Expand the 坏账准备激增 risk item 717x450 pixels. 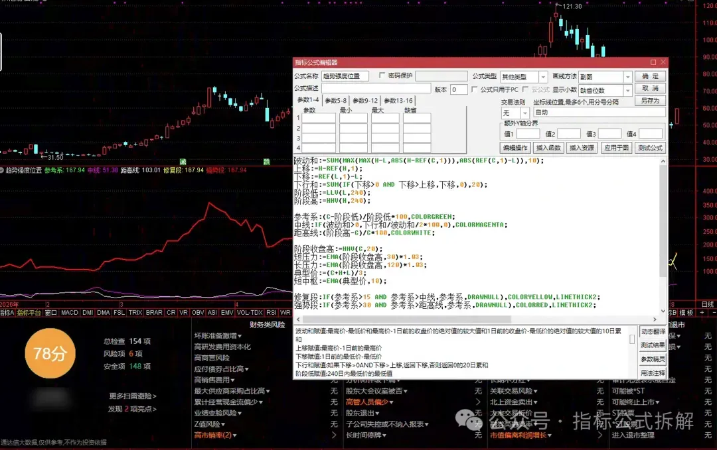[218, 336]
